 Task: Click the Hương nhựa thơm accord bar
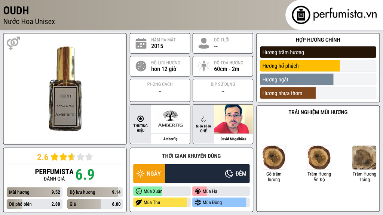318,93
